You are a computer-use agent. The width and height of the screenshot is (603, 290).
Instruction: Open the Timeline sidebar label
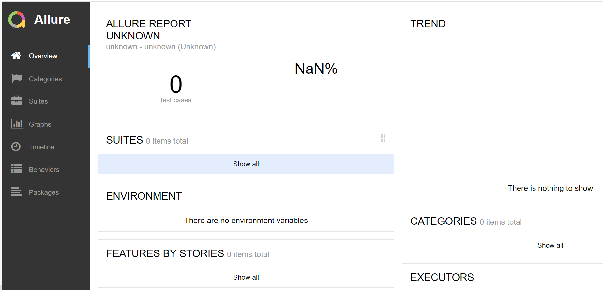[42, 147]
